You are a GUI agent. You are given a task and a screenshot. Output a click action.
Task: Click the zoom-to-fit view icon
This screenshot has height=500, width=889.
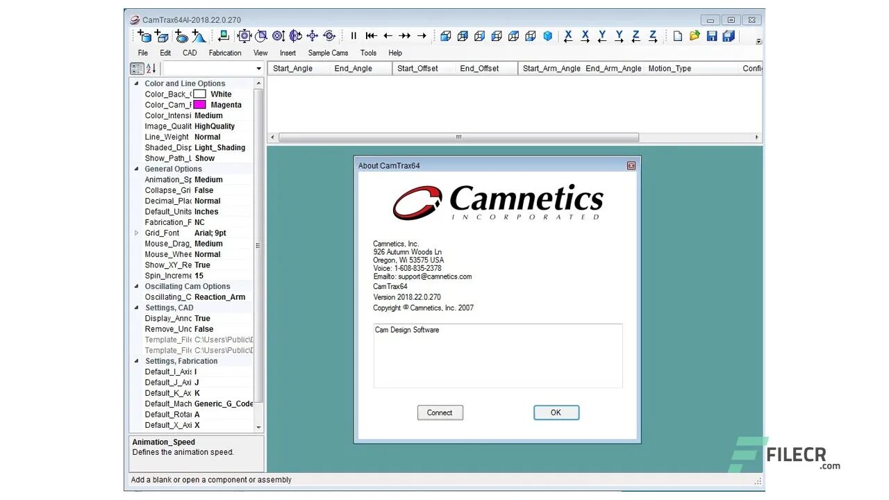(x=244, y=36)
